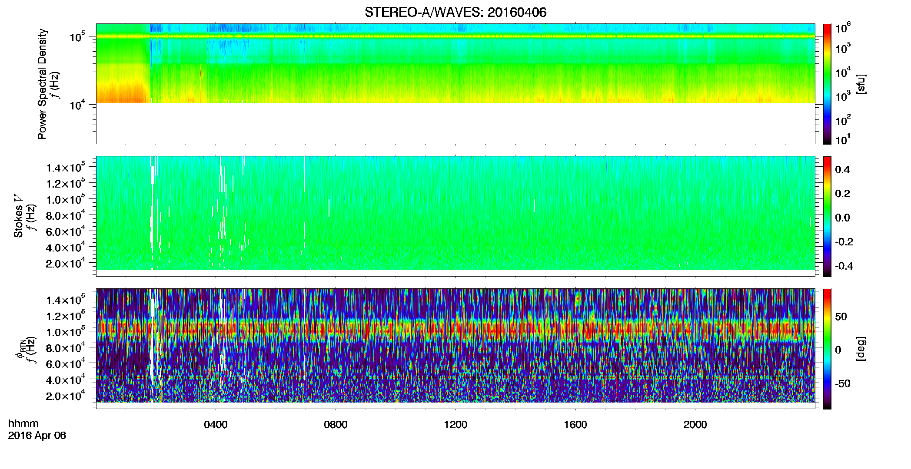Image resolution: width=911 pixels, height=469 pixels.
Task: Click the 1600 time tick label
Action: 575,424
